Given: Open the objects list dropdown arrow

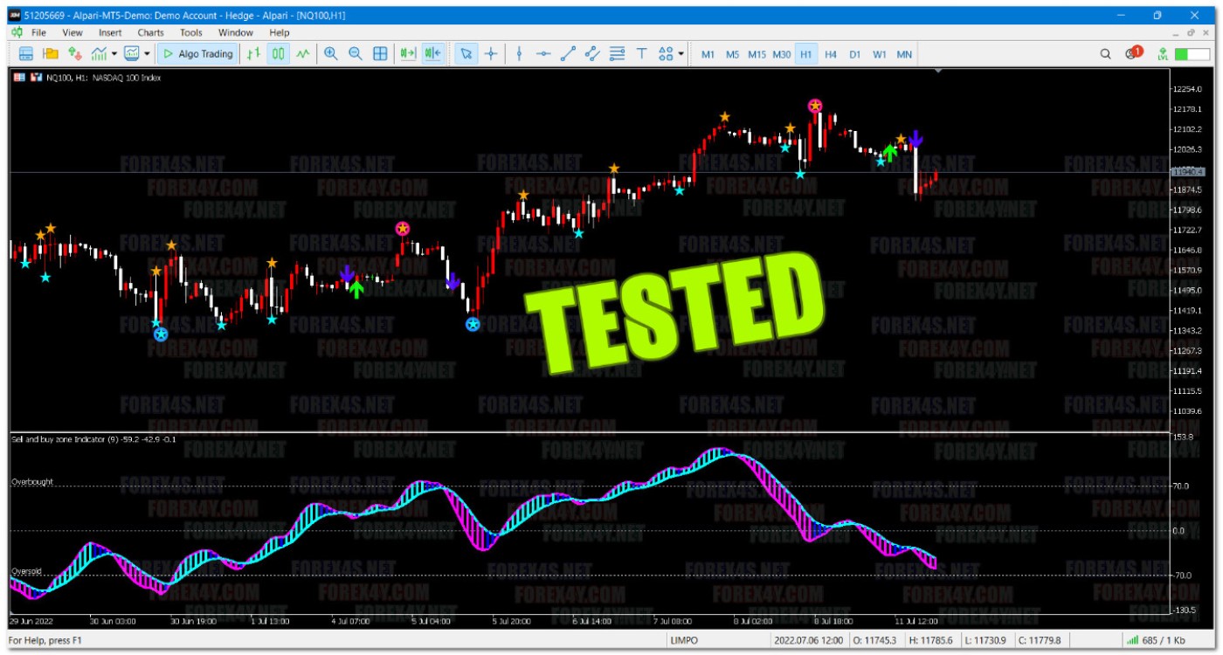Looking at the screenshot, I should 681,53.
